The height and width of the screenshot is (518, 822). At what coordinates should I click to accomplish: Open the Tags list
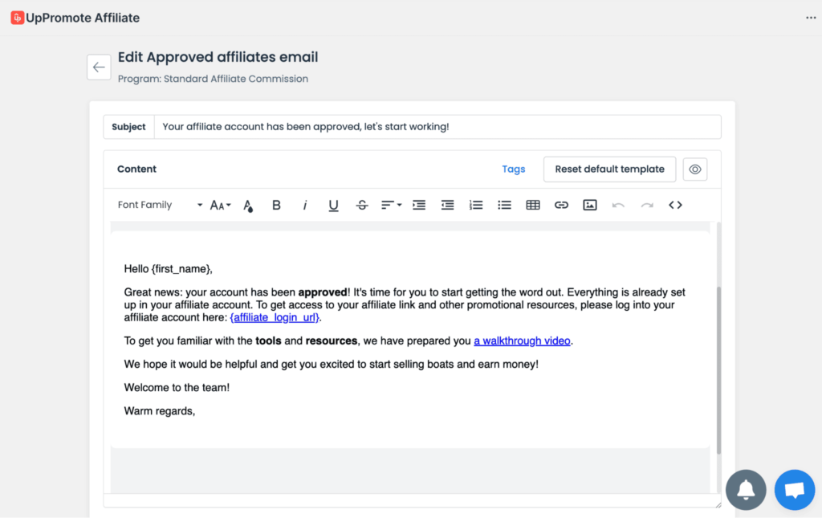(514, 169)
